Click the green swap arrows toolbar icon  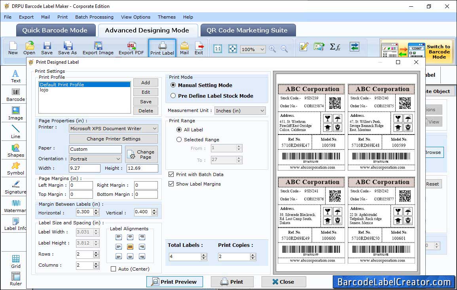355,47
